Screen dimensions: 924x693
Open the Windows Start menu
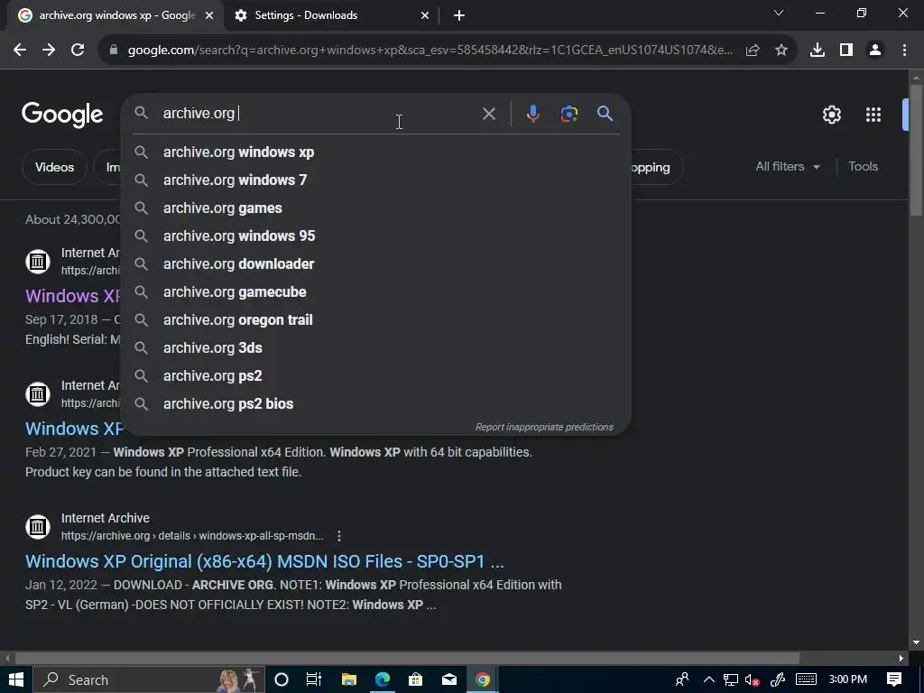click(x=16, y=680)
